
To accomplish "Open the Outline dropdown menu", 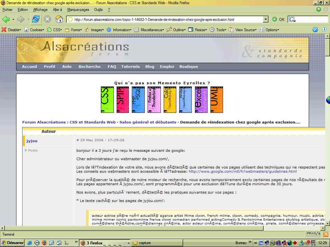I will 176,30.
